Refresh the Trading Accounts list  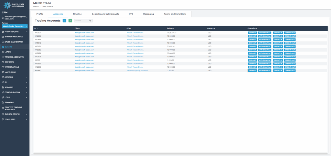click(x=65, y=21)
